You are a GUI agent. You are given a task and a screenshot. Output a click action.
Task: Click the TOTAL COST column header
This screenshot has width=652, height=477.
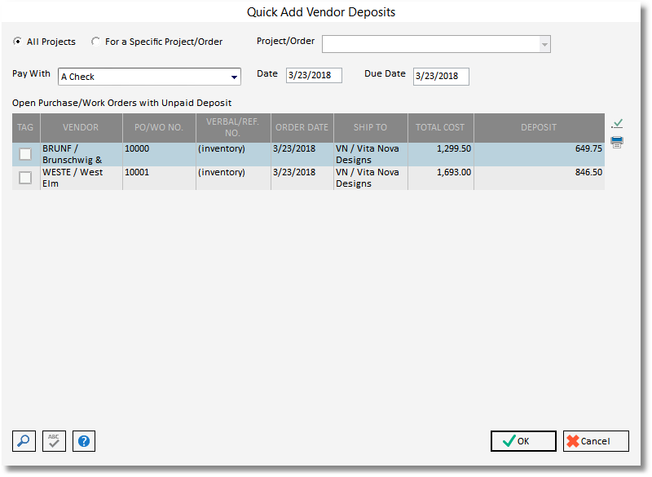(440, 127)
